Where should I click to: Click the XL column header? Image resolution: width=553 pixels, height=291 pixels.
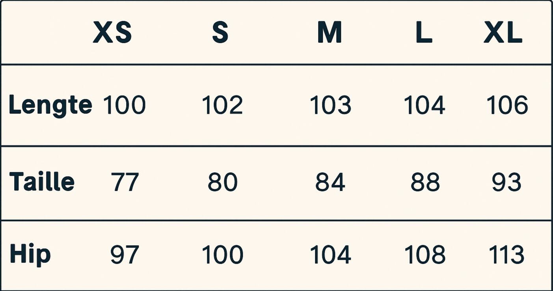[503, 33]
